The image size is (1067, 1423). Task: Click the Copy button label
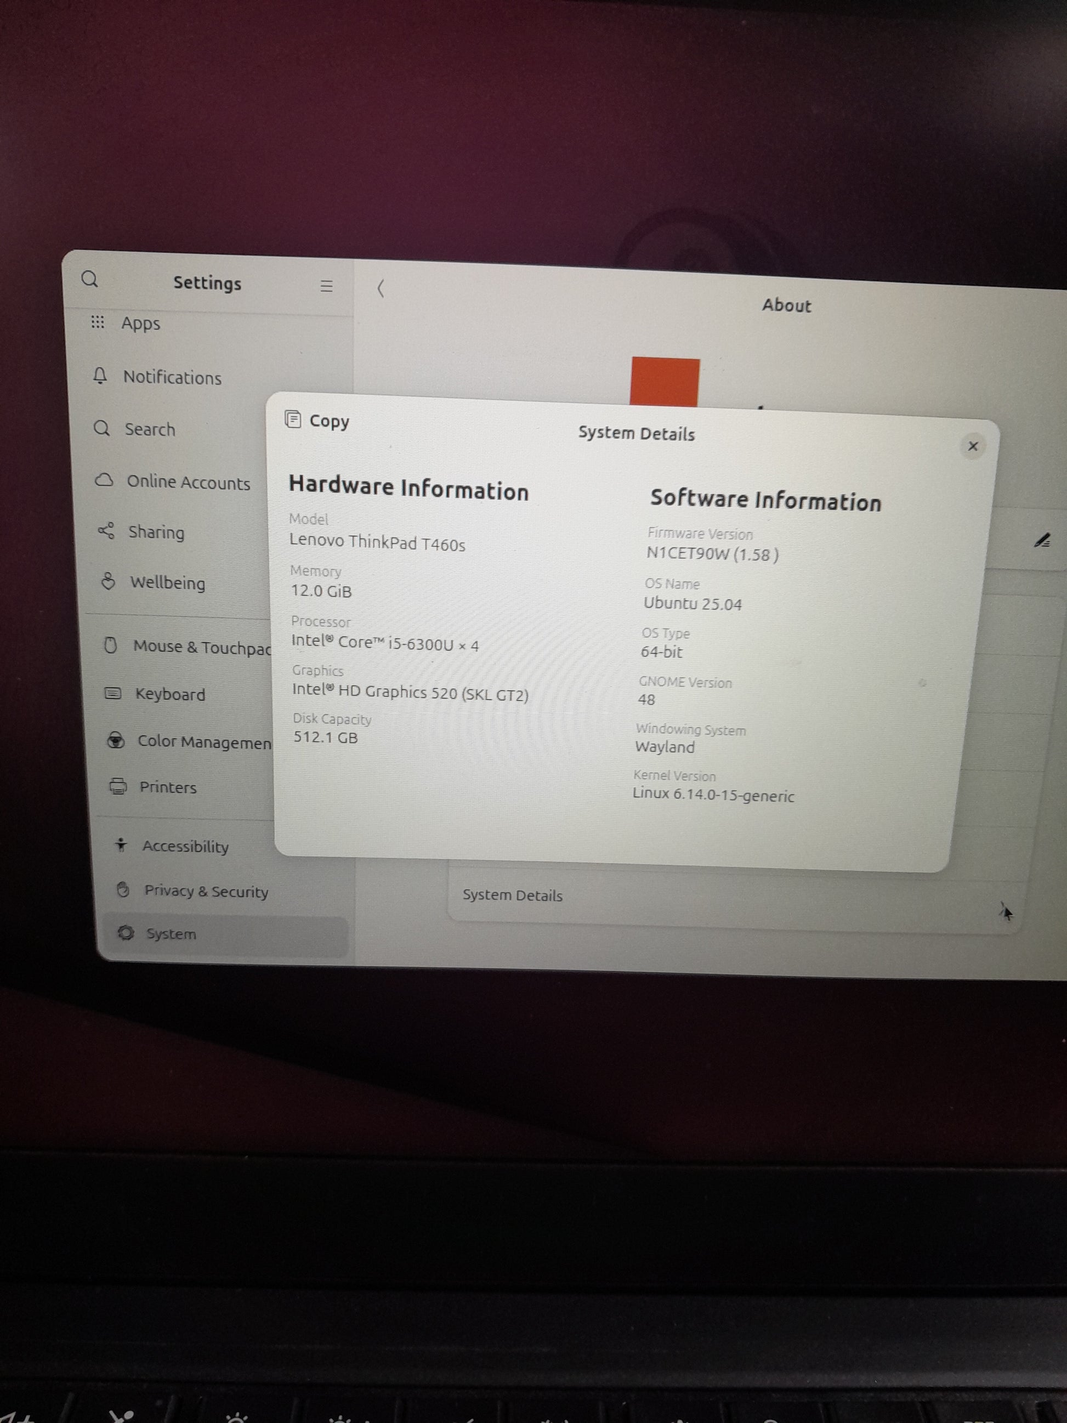tap(330, 421)
